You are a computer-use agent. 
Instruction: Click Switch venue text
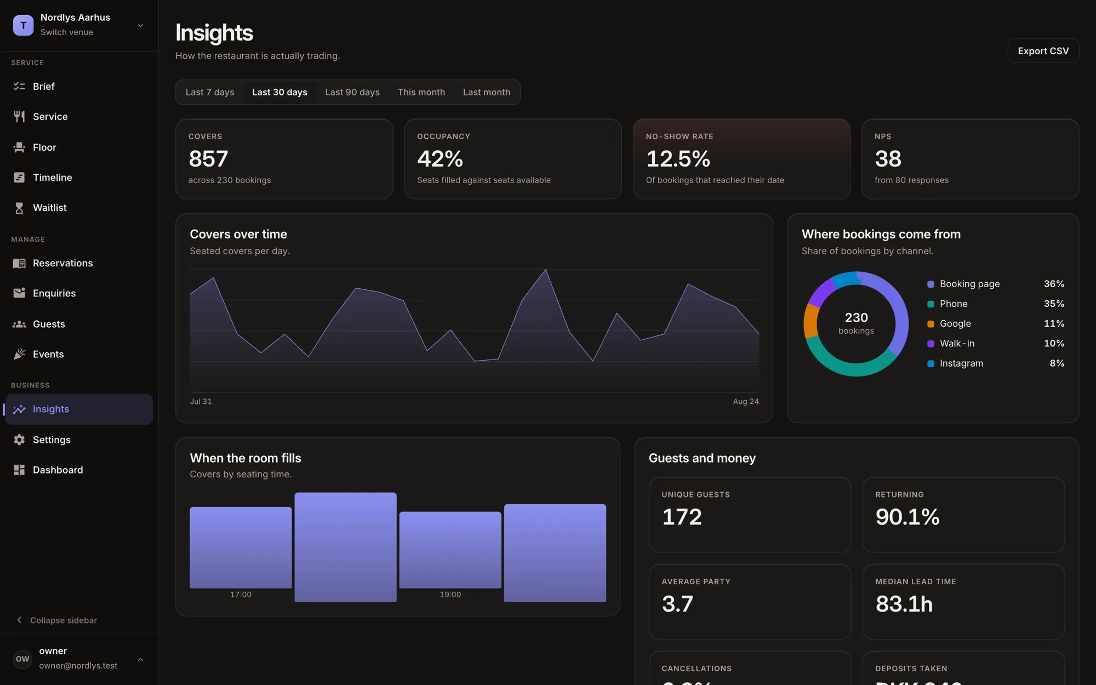pyautogui.click(x=67, y=32)
